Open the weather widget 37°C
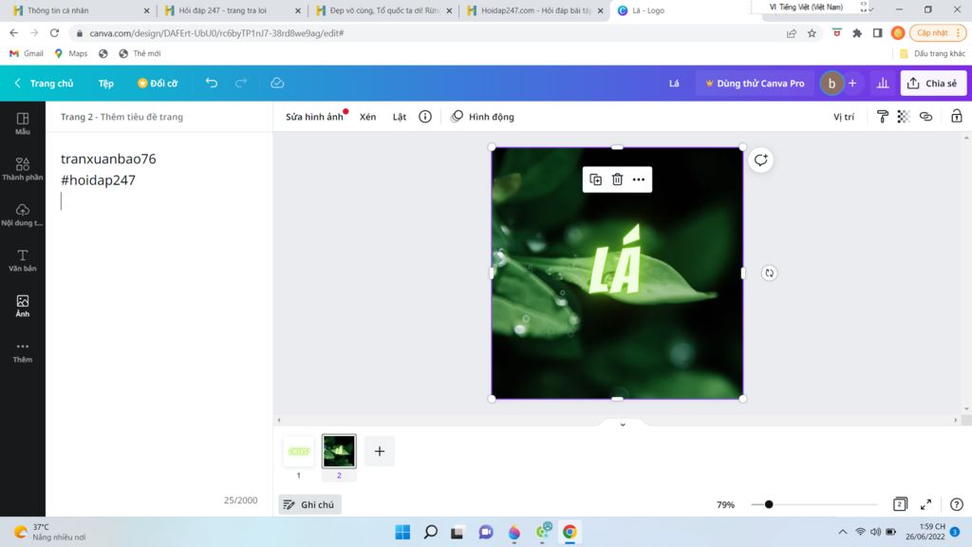 click(49, 532)
